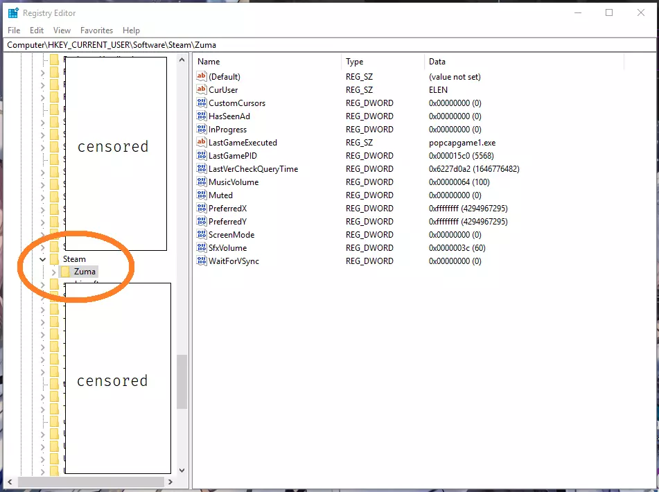Click the binary icon beside InProgress
The height and width of the screenshot is (492, 659).
(202, 129)
